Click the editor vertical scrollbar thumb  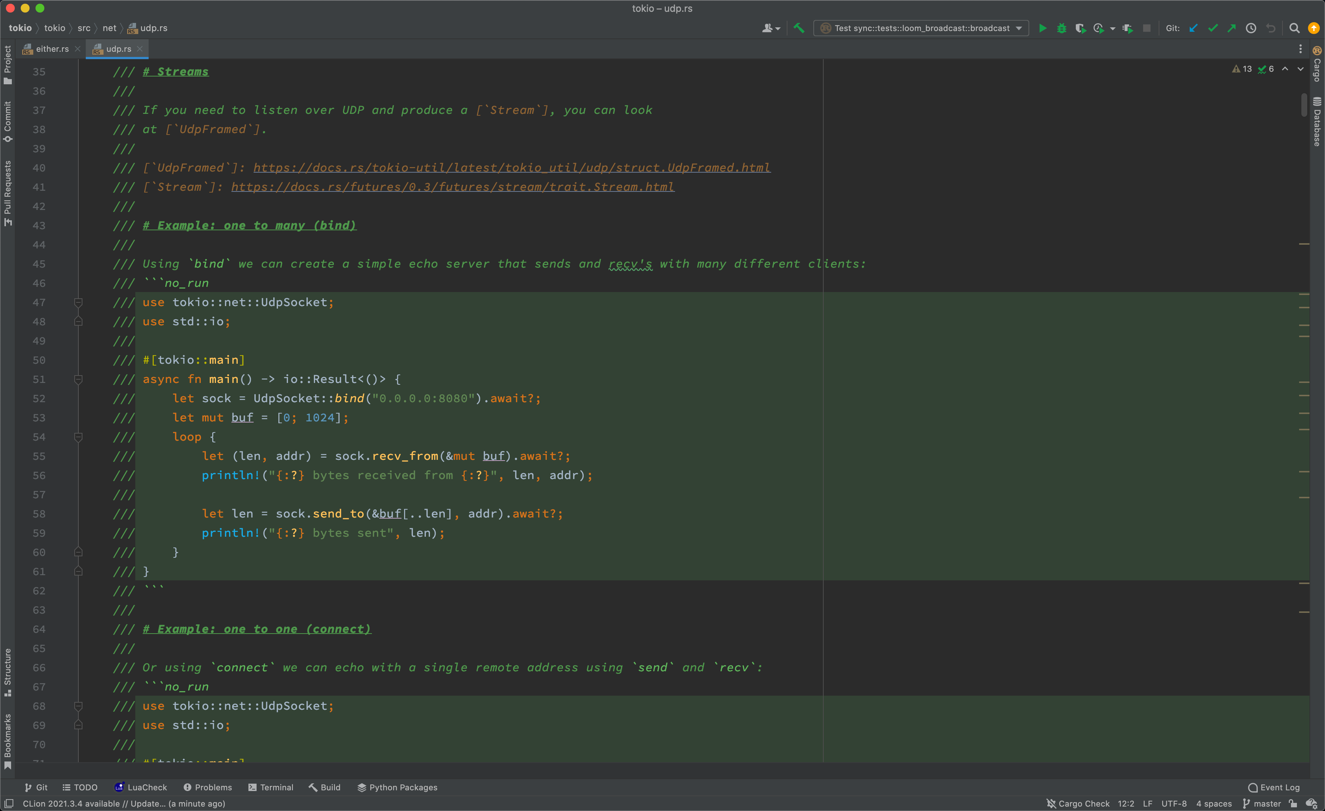1304,104
